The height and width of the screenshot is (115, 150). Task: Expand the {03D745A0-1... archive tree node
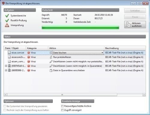click(x=6, y=66)
